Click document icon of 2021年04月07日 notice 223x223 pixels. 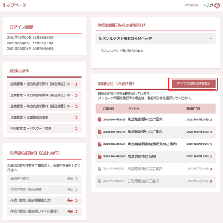(x=99, y=132)
